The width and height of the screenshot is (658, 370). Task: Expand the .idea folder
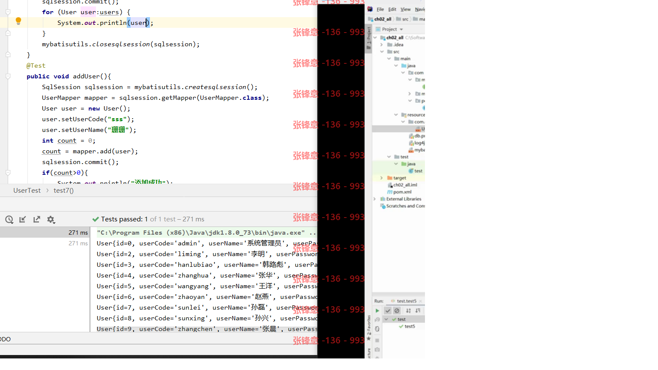(382, 45)
